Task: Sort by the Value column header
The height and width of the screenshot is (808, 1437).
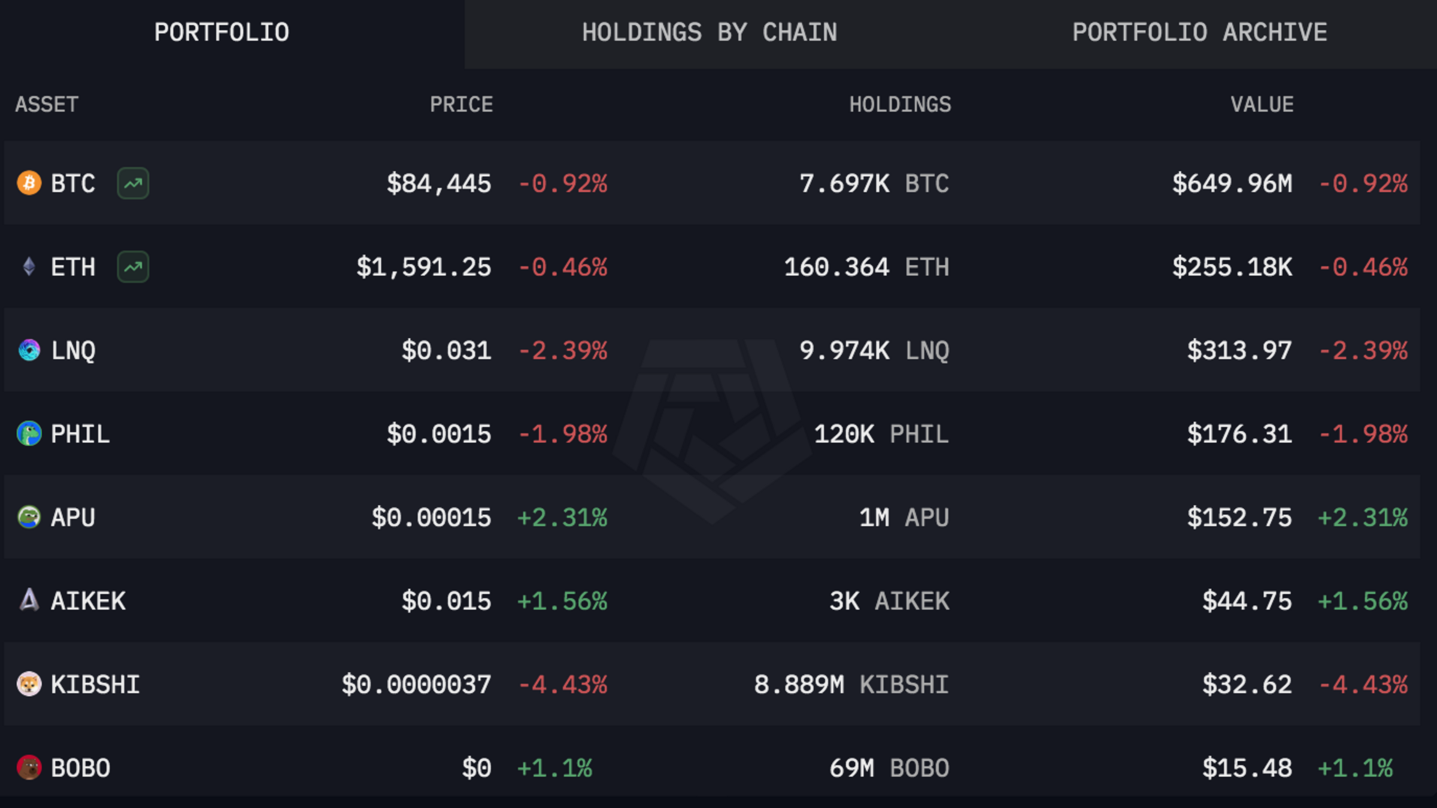Action: tap(1262, 105)
